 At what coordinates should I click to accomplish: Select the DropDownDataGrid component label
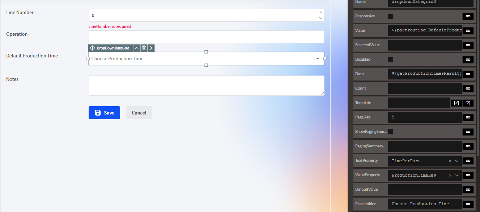pos(113,48)
